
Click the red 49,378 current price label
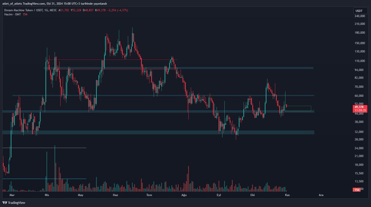click(359, 107)
